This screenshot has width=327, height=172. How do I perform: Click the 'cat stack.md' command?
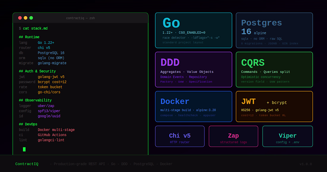(x=35, y=28)
